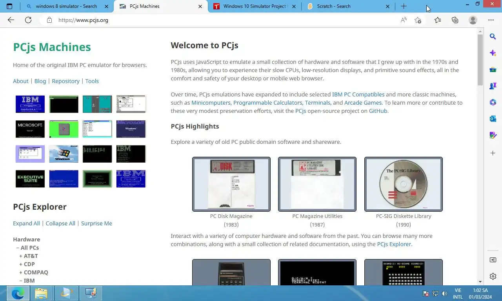This screenshot has width=502, height=301.
Task: Hide the Edge sidebar panel icon
Action: 493,260
